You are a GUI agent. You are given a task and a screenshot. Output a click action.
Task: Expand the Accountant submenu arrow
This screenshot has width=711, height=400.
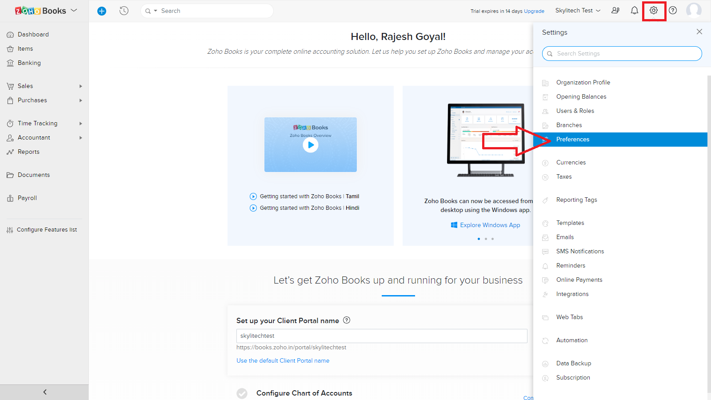pyautogui.click(x=81, y=138)
